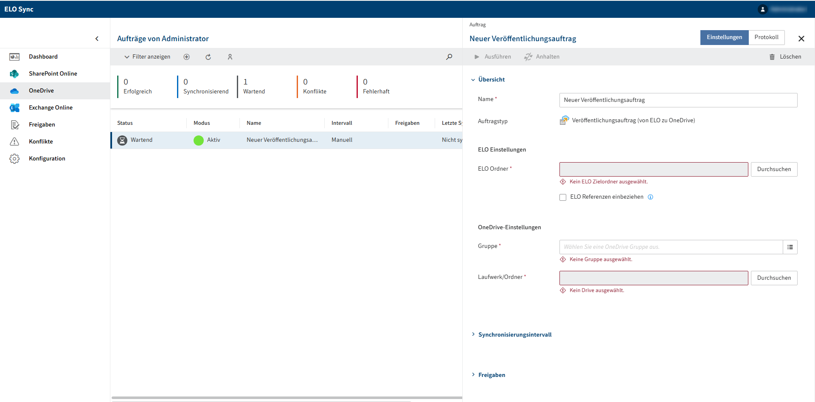Image resolution: width=815 pixels, height=402 pixels.
Task: Click the SharePoint Online icon
Action: tap(14, 74)
